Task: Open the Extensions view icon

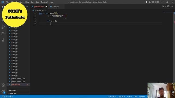Action: click(3, 33)
